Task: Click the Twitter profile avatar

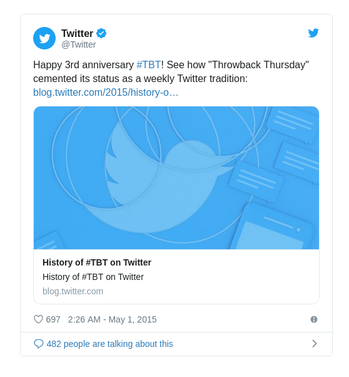Action: [44, 38]
